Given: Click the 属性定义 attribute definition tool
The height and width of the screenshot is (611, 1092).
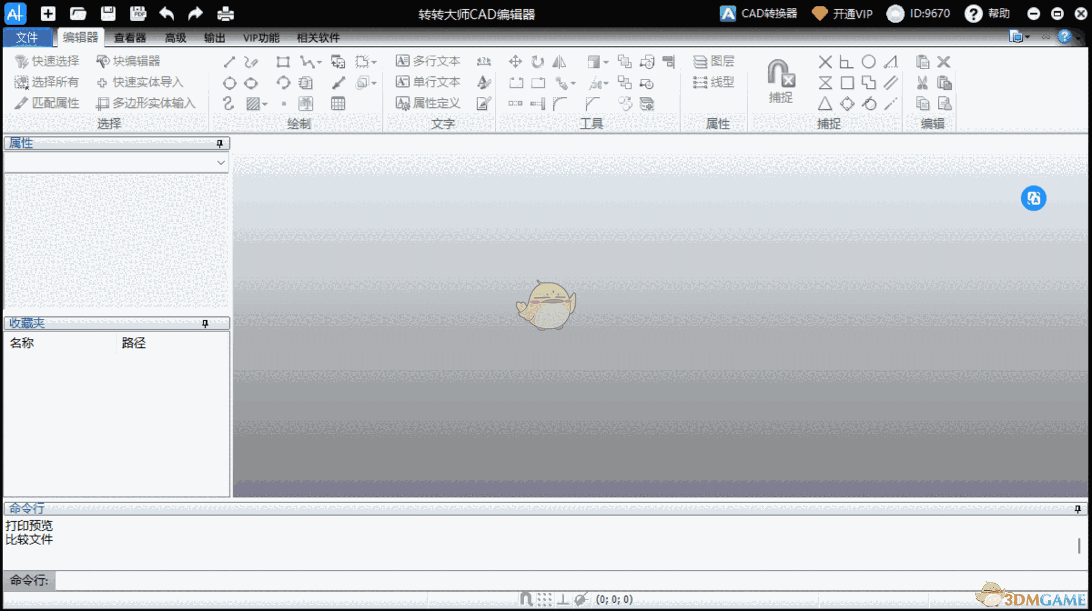Looking at the screenshot, I should coord(431,103).
